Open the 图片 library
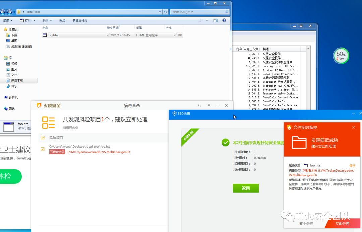 pos(12,69)
